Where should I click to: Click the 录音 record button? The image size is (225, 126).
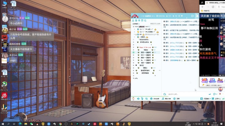[177, 99]
